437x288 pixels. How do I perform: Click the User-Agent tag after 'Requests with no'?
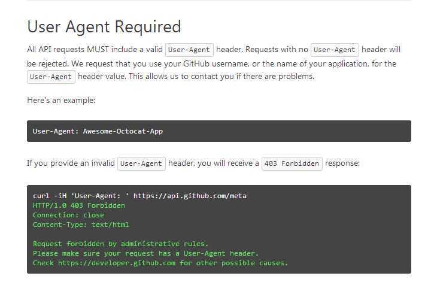[335, 50]
